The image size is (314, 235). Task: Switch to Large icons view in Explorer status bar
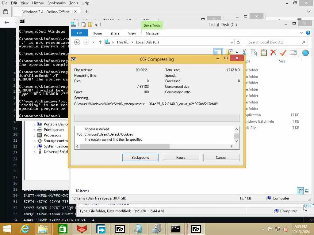[307, 191]
